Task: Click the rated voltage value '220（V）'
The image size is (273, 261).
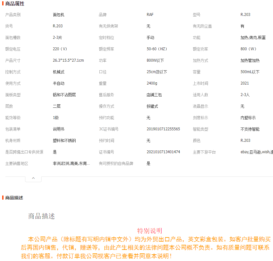Action: 60,49
